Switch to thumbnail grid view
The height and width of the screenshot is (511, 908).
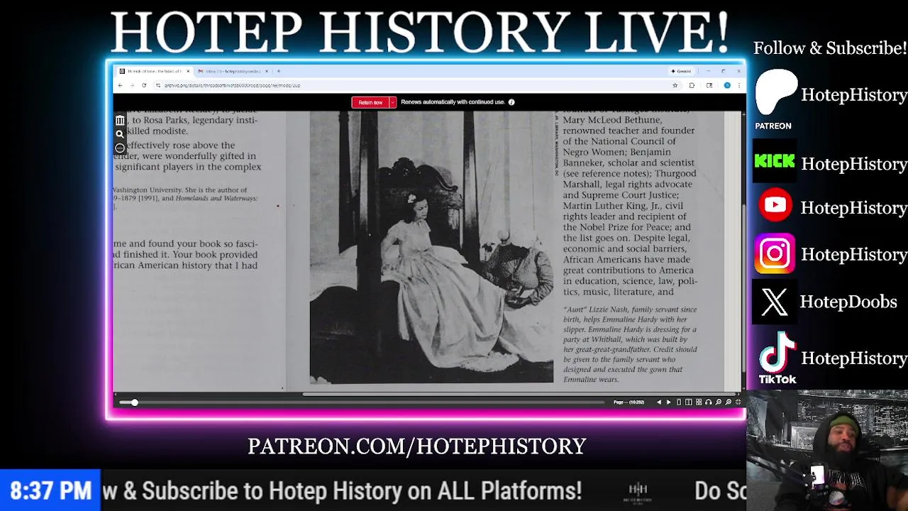698,402
